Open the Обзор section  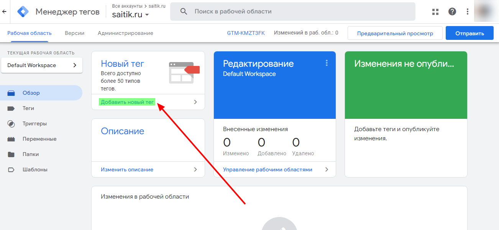click(41, 93)
